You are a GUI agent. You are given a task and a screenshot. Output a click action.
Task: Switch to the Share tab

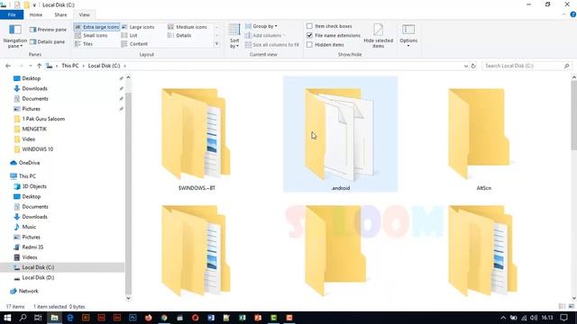60,14
